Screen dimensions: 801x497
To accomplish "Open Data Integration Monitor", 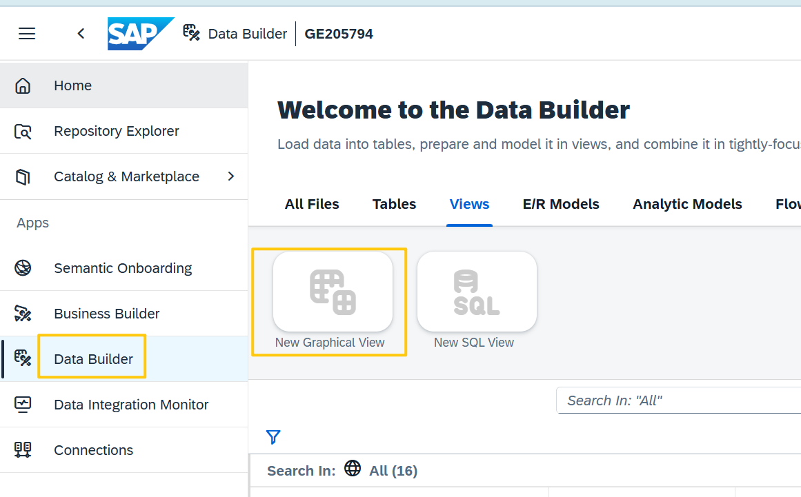I will pyautogui.click(x=123, y=405).
